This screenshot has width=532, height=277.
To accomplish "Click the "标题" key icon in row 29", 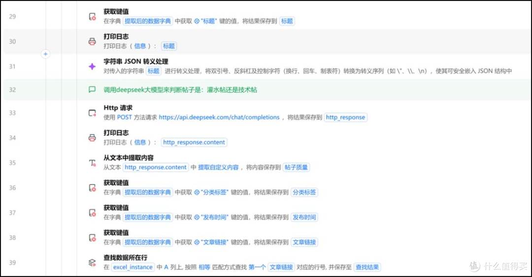I will click(x=197, y=21).
